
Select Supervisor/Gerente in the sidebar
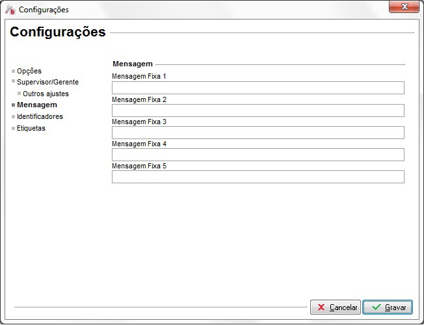tap(47, 82)
